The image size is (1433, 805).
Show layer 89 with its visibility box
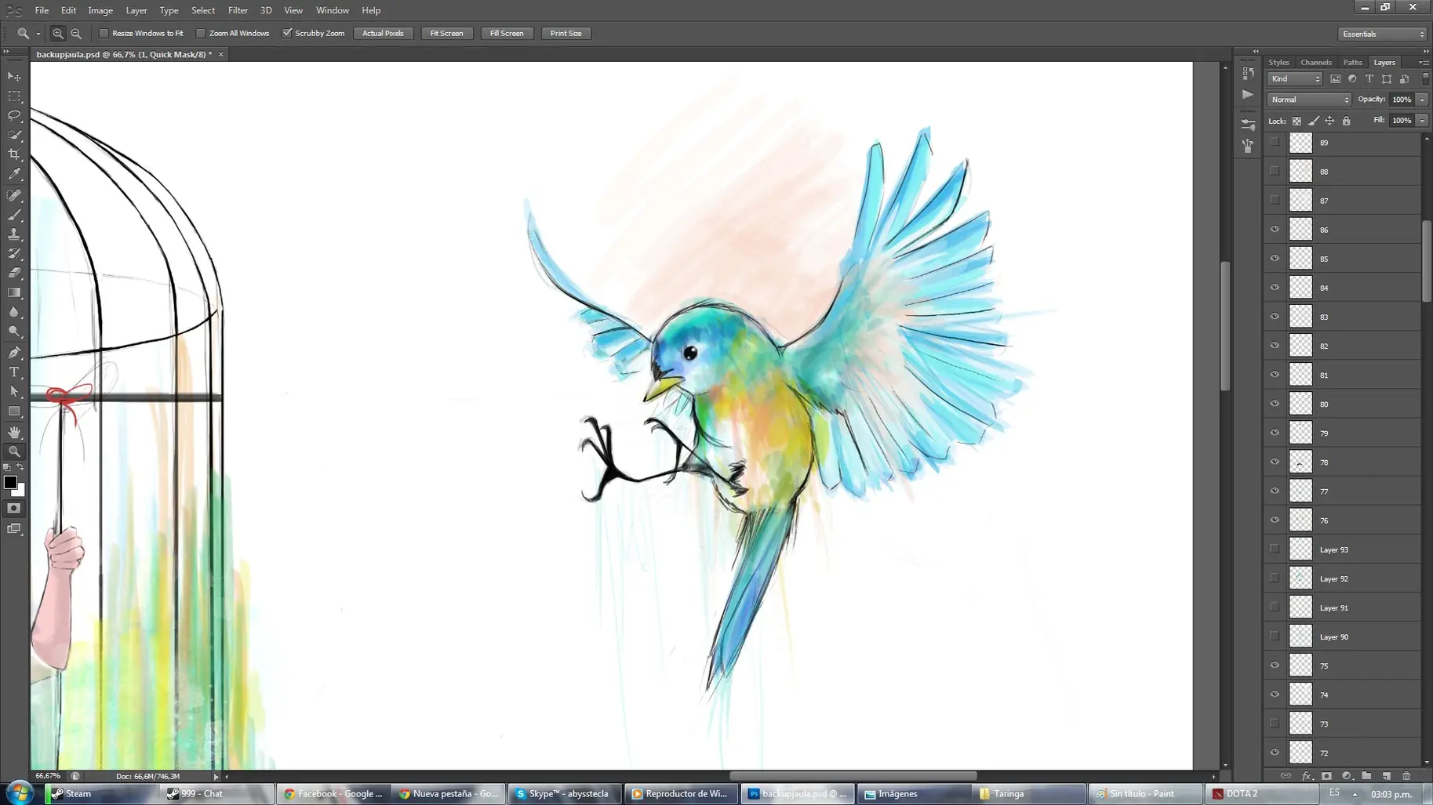1275,143
